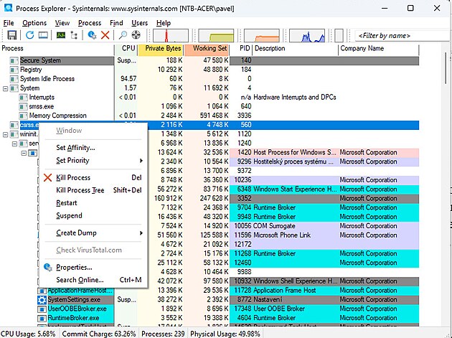
Task: Click the Filter by name input field
Action: [x=400, y=35]
